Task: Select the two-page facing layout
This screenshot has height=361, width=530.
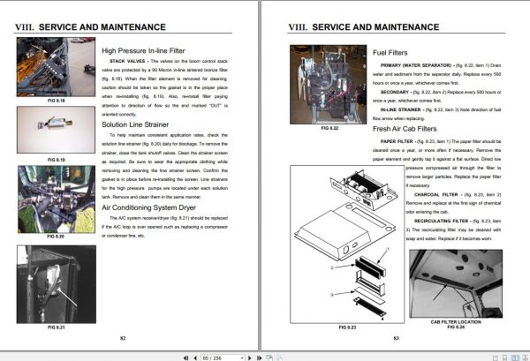Action: tap(516, 358)
